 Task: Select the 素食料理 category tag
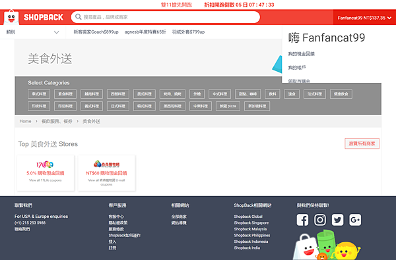click(65, 94)
